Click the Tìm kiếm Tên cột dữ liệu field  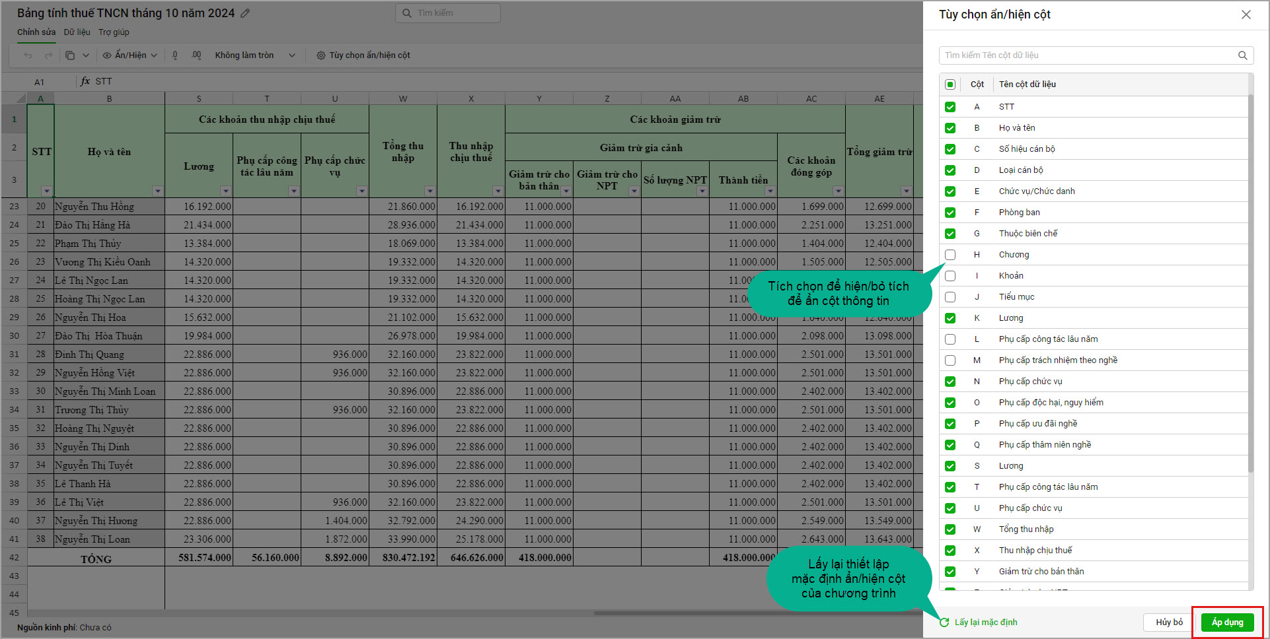(x=1087, y=55)
